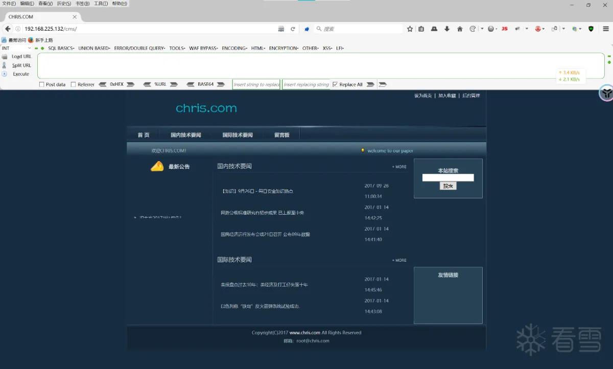
Task: Open the INT type combo box
Action: (x=16, y=48)
